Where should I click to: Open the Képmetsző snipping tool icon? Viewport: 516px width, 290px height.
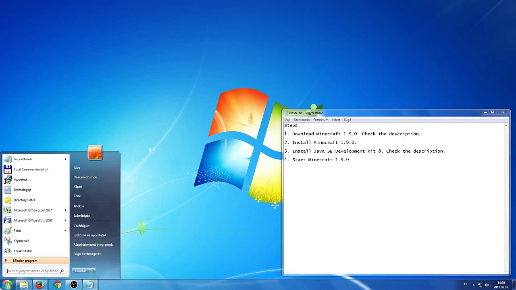tap(8, 241)
